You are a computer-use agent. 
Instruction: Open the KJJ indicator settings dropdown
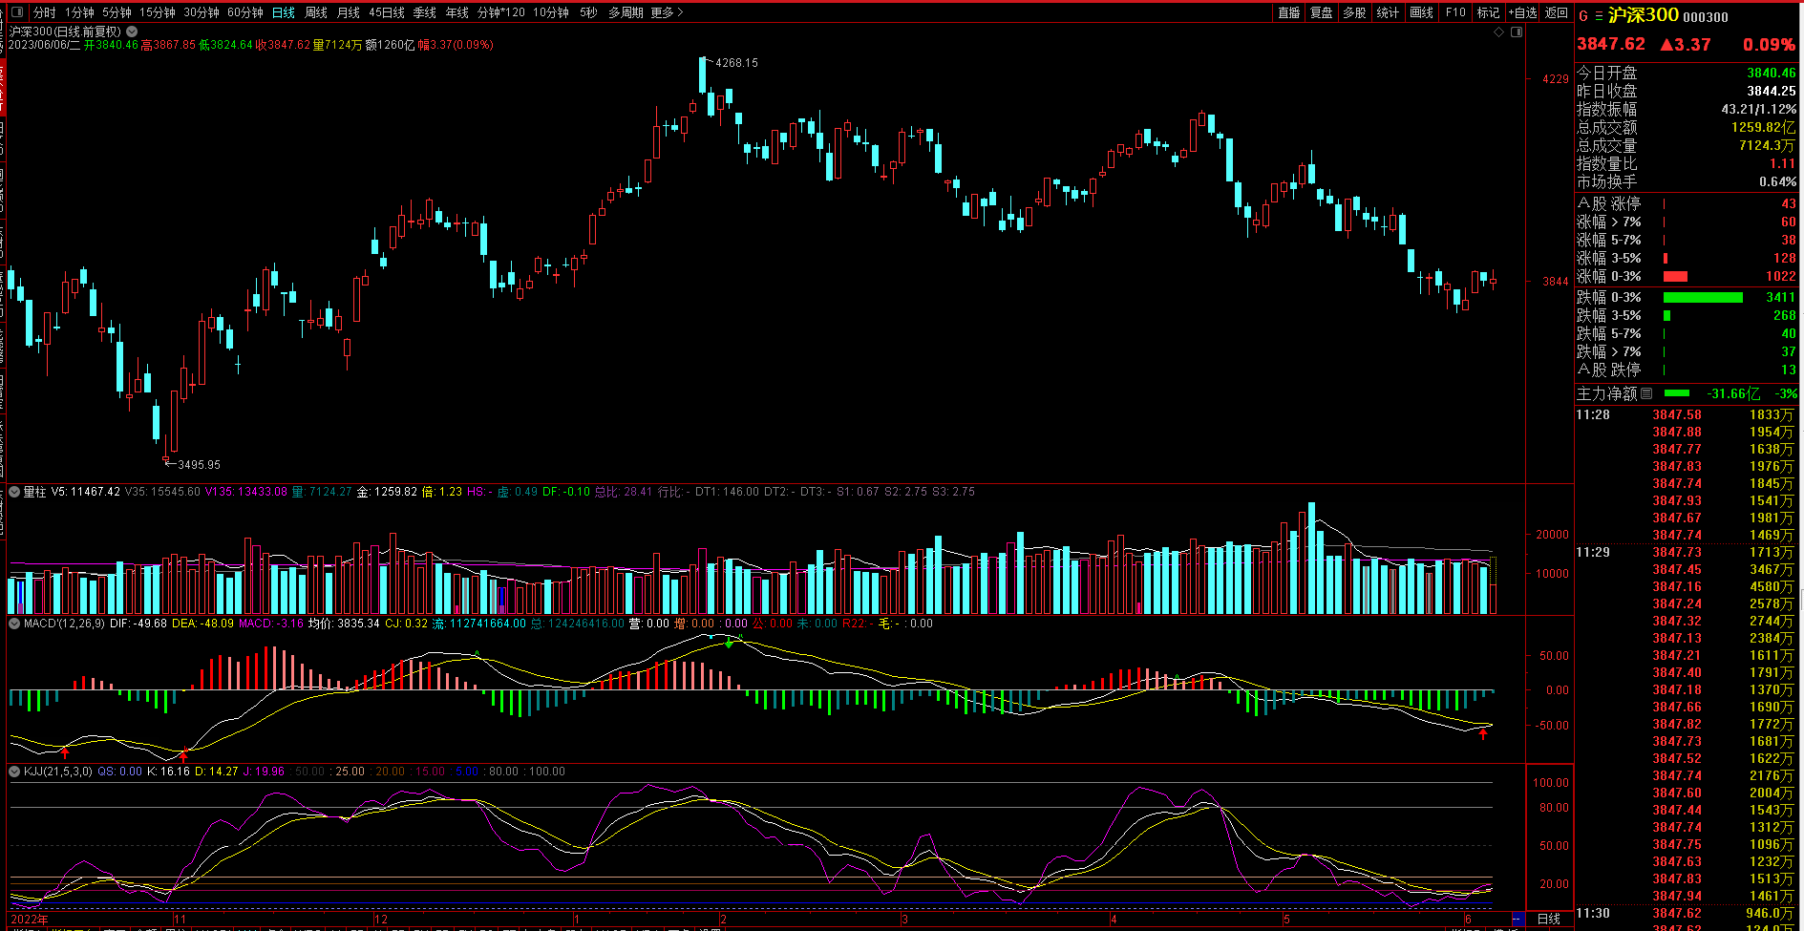14,772
